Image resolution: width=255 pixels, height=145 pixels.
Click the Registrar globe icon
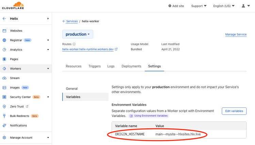coord(4,40)
